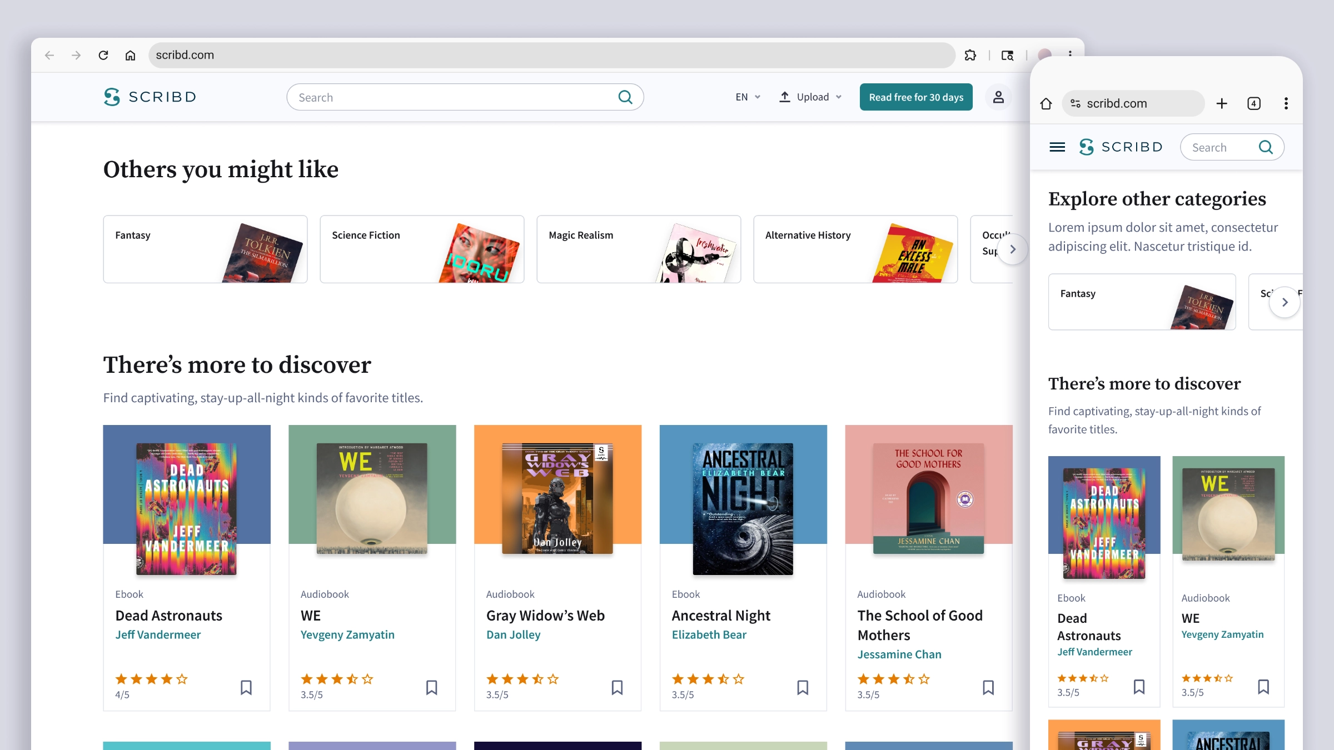The image size is (1334, 750).
Task: Open home in desktop browser toolbar
Action: point(130,55)
